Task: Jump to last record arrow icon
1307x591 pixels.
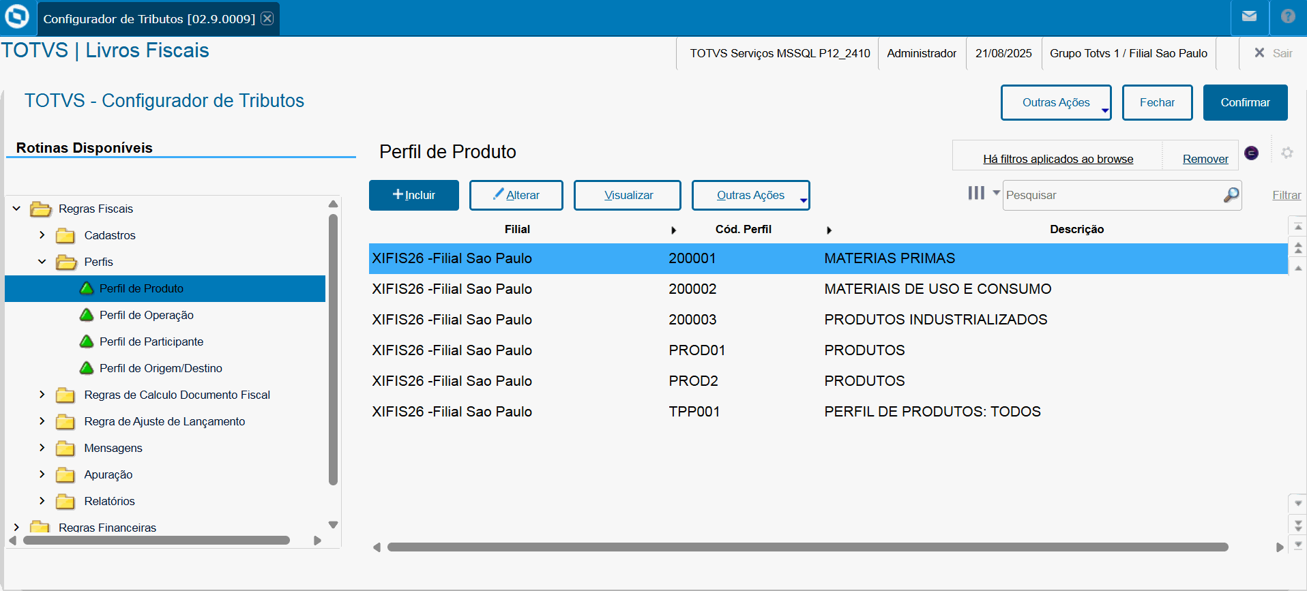Action: tap(1298, 545)
